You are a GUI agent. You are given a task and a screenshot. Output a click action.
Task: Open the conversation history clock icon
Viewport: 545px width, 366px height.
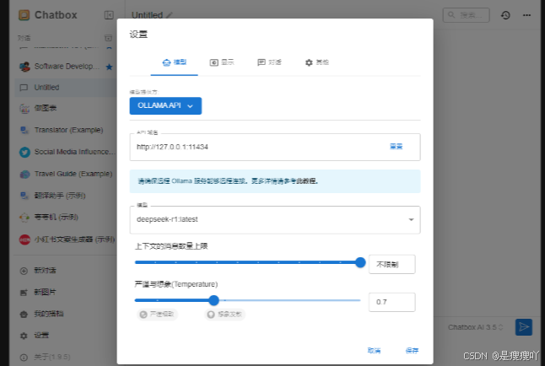(x=505, y=15)
